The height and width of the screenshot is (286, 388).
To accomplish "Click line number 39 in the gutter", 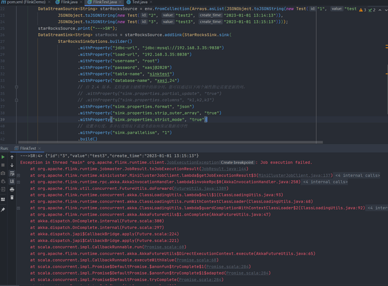I will pos(2,120).
